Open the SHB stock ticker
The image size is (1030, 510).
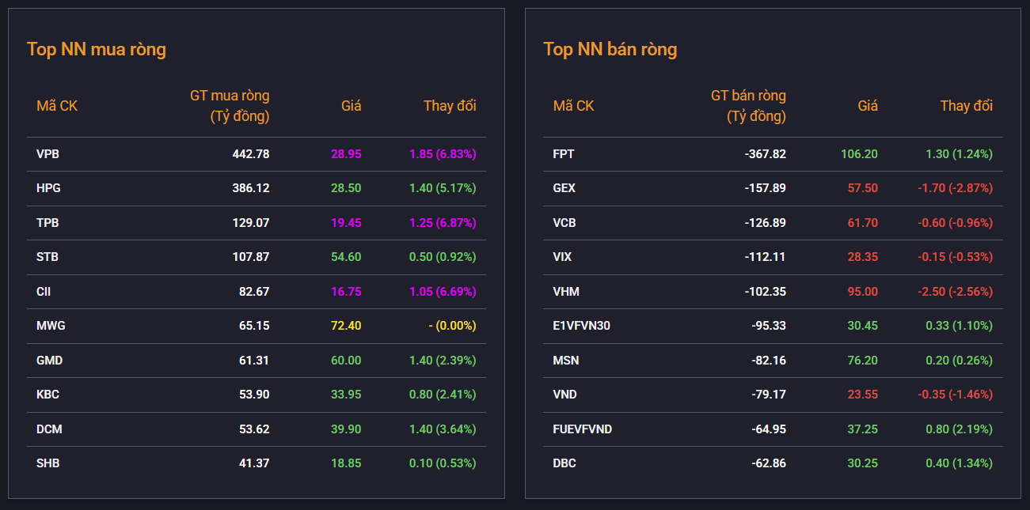[48, 463]
